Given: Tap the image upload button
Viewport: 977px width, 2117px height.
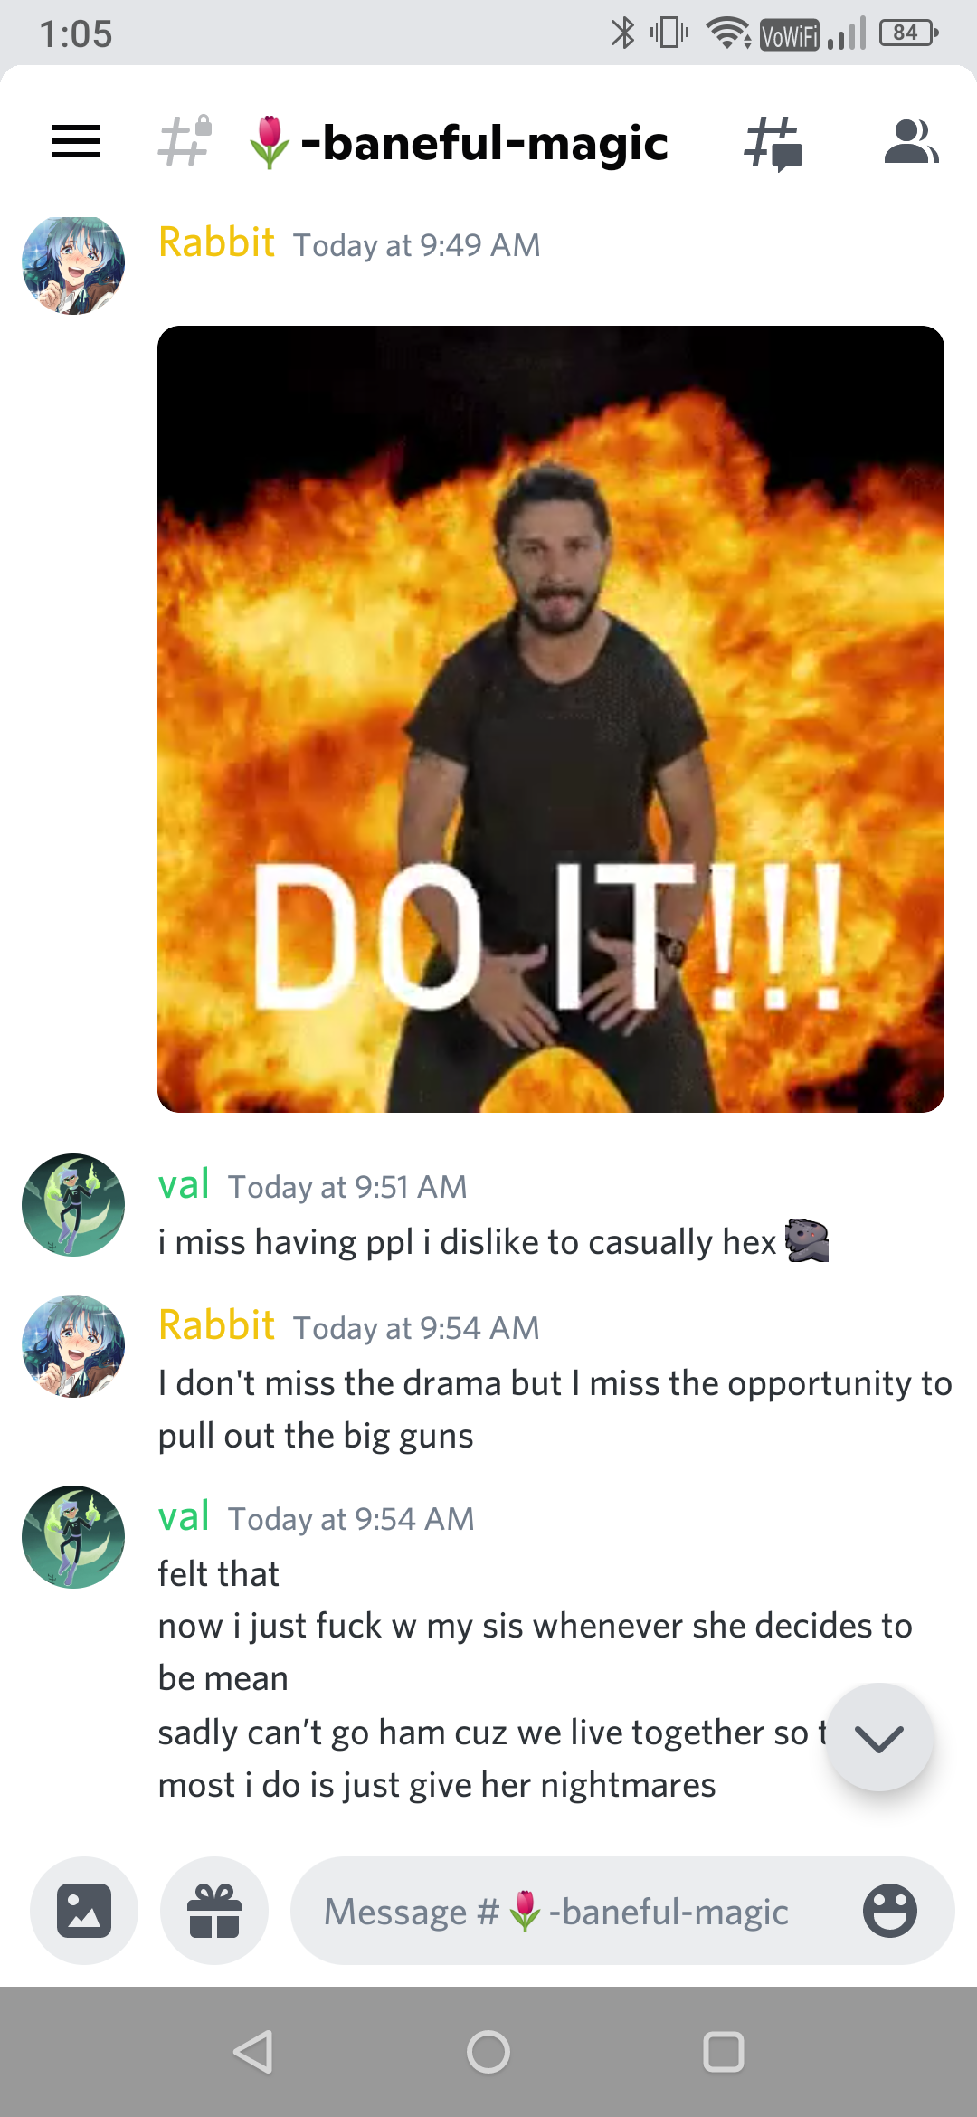Looking at the screenshot, I should tap(84, 1911).
